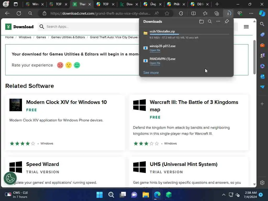Click the browser back arrow
This screenshot has height=201, width=268.
point(7,13)
